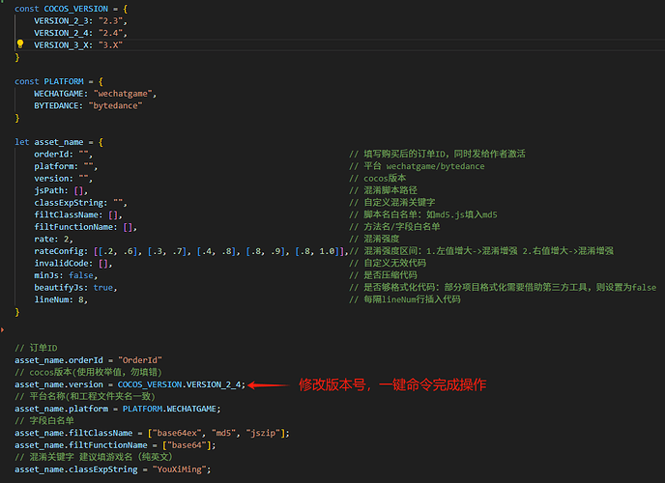Click the small orange marker in the left gutter
665x483 pixels.
pyautogui.click(x=2, y=330)
